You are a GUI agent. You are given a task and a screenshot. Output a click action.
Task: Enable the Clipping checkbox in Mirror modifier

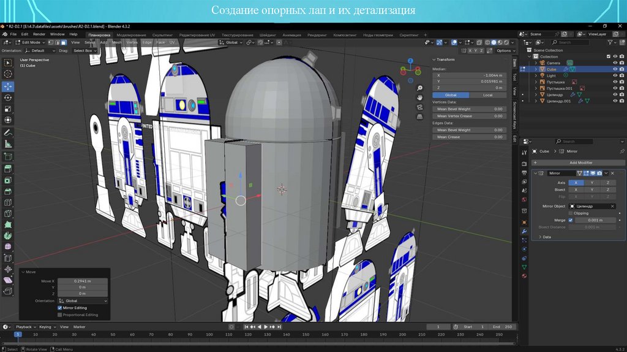tap(571, 213)
